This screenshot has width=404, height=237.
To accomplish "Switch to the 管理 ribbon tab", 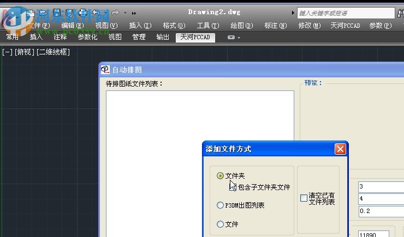I will tap(139, 37).
